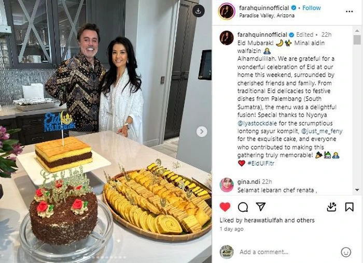The height and width of the screenshot is (263, 363).
Task: Open farahquinnofficial header profile avatar
Action: click(227, 11)
